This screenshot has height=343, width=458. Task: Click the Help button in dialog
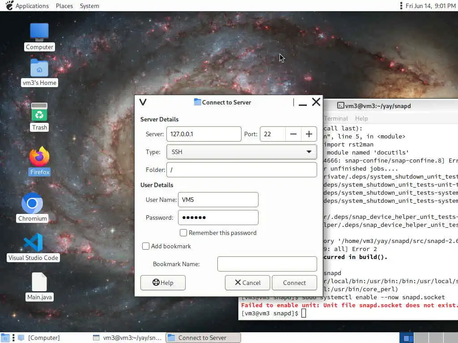point(163,283)
